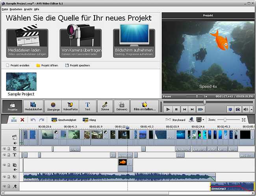Open the Stimme voice recording section
This screenshot has width=256, height=196.
pos(105,106)
